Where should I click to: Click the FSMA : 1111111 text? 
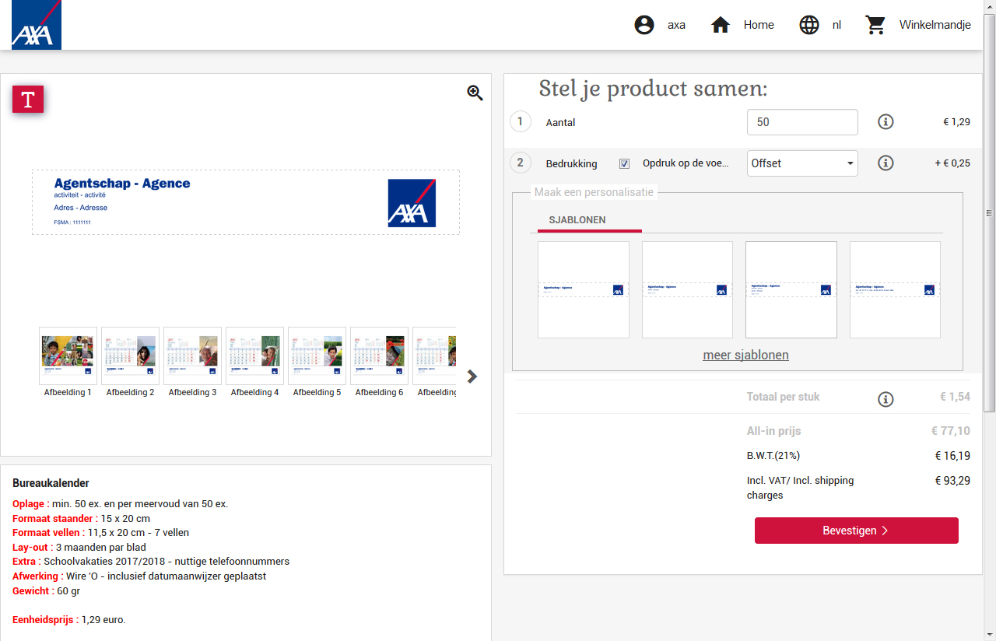[72, 222]
